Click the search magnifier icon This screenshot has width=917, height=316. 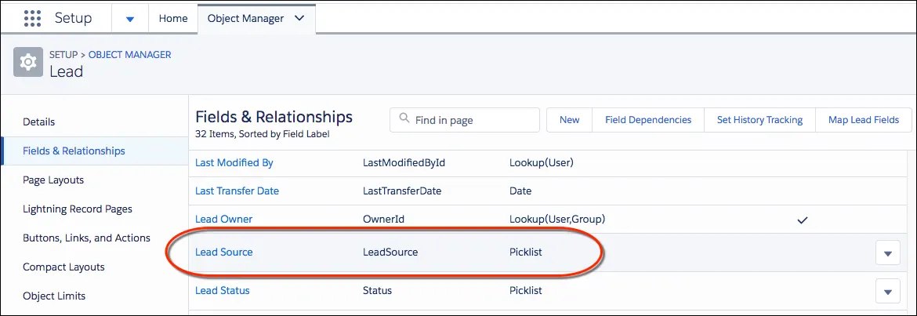click(x=404, y=118)
